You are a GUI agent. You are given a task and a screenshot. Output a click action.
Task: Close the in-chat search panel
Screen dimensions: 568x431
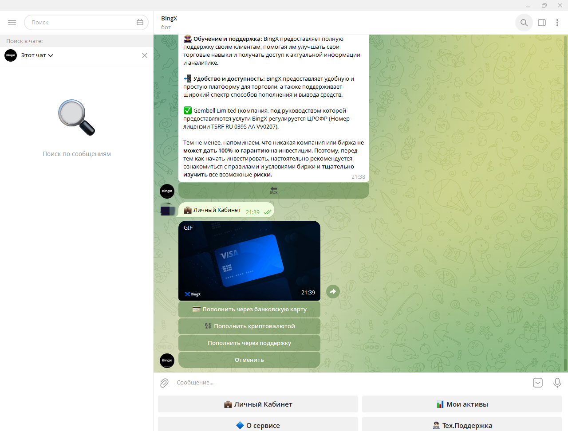click(145, 55)
